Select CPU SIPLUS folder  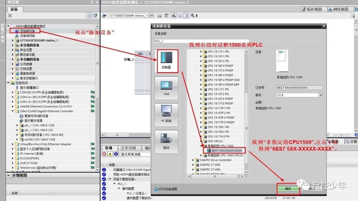215,141
